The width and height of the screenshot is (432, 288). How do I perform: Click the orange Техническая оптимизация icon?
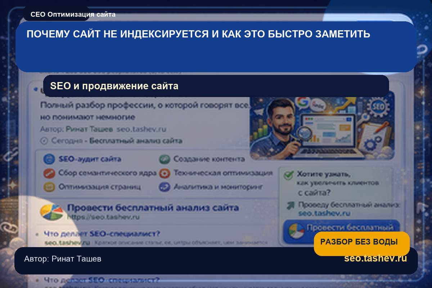[165, 173]
